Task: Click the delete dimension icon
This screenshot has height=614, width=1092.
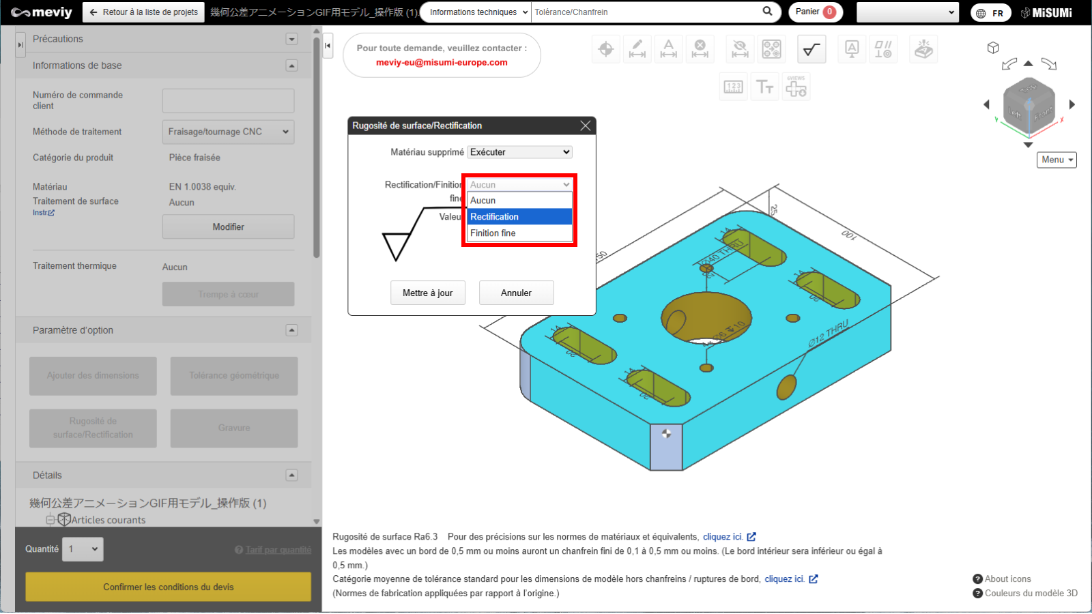Action: coord(700,49)
